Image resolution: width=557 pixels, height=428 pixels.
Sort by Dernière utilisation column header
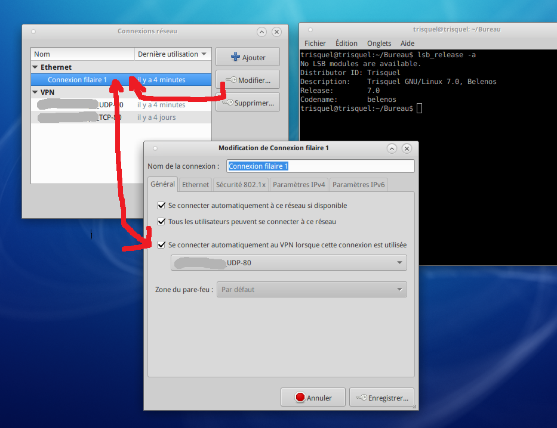[173, 54]
